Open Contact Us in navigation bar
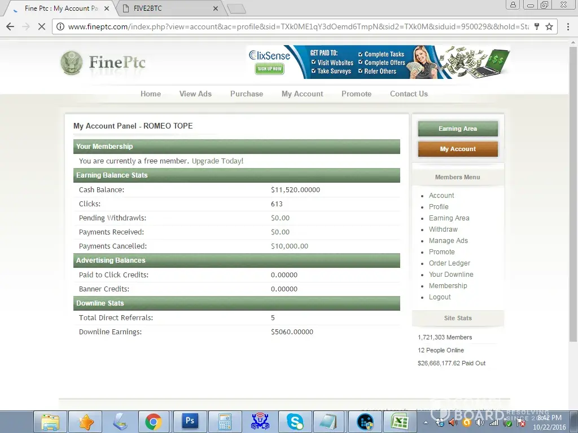The width and height of the screenshot is (578, 433). [409, 94]
